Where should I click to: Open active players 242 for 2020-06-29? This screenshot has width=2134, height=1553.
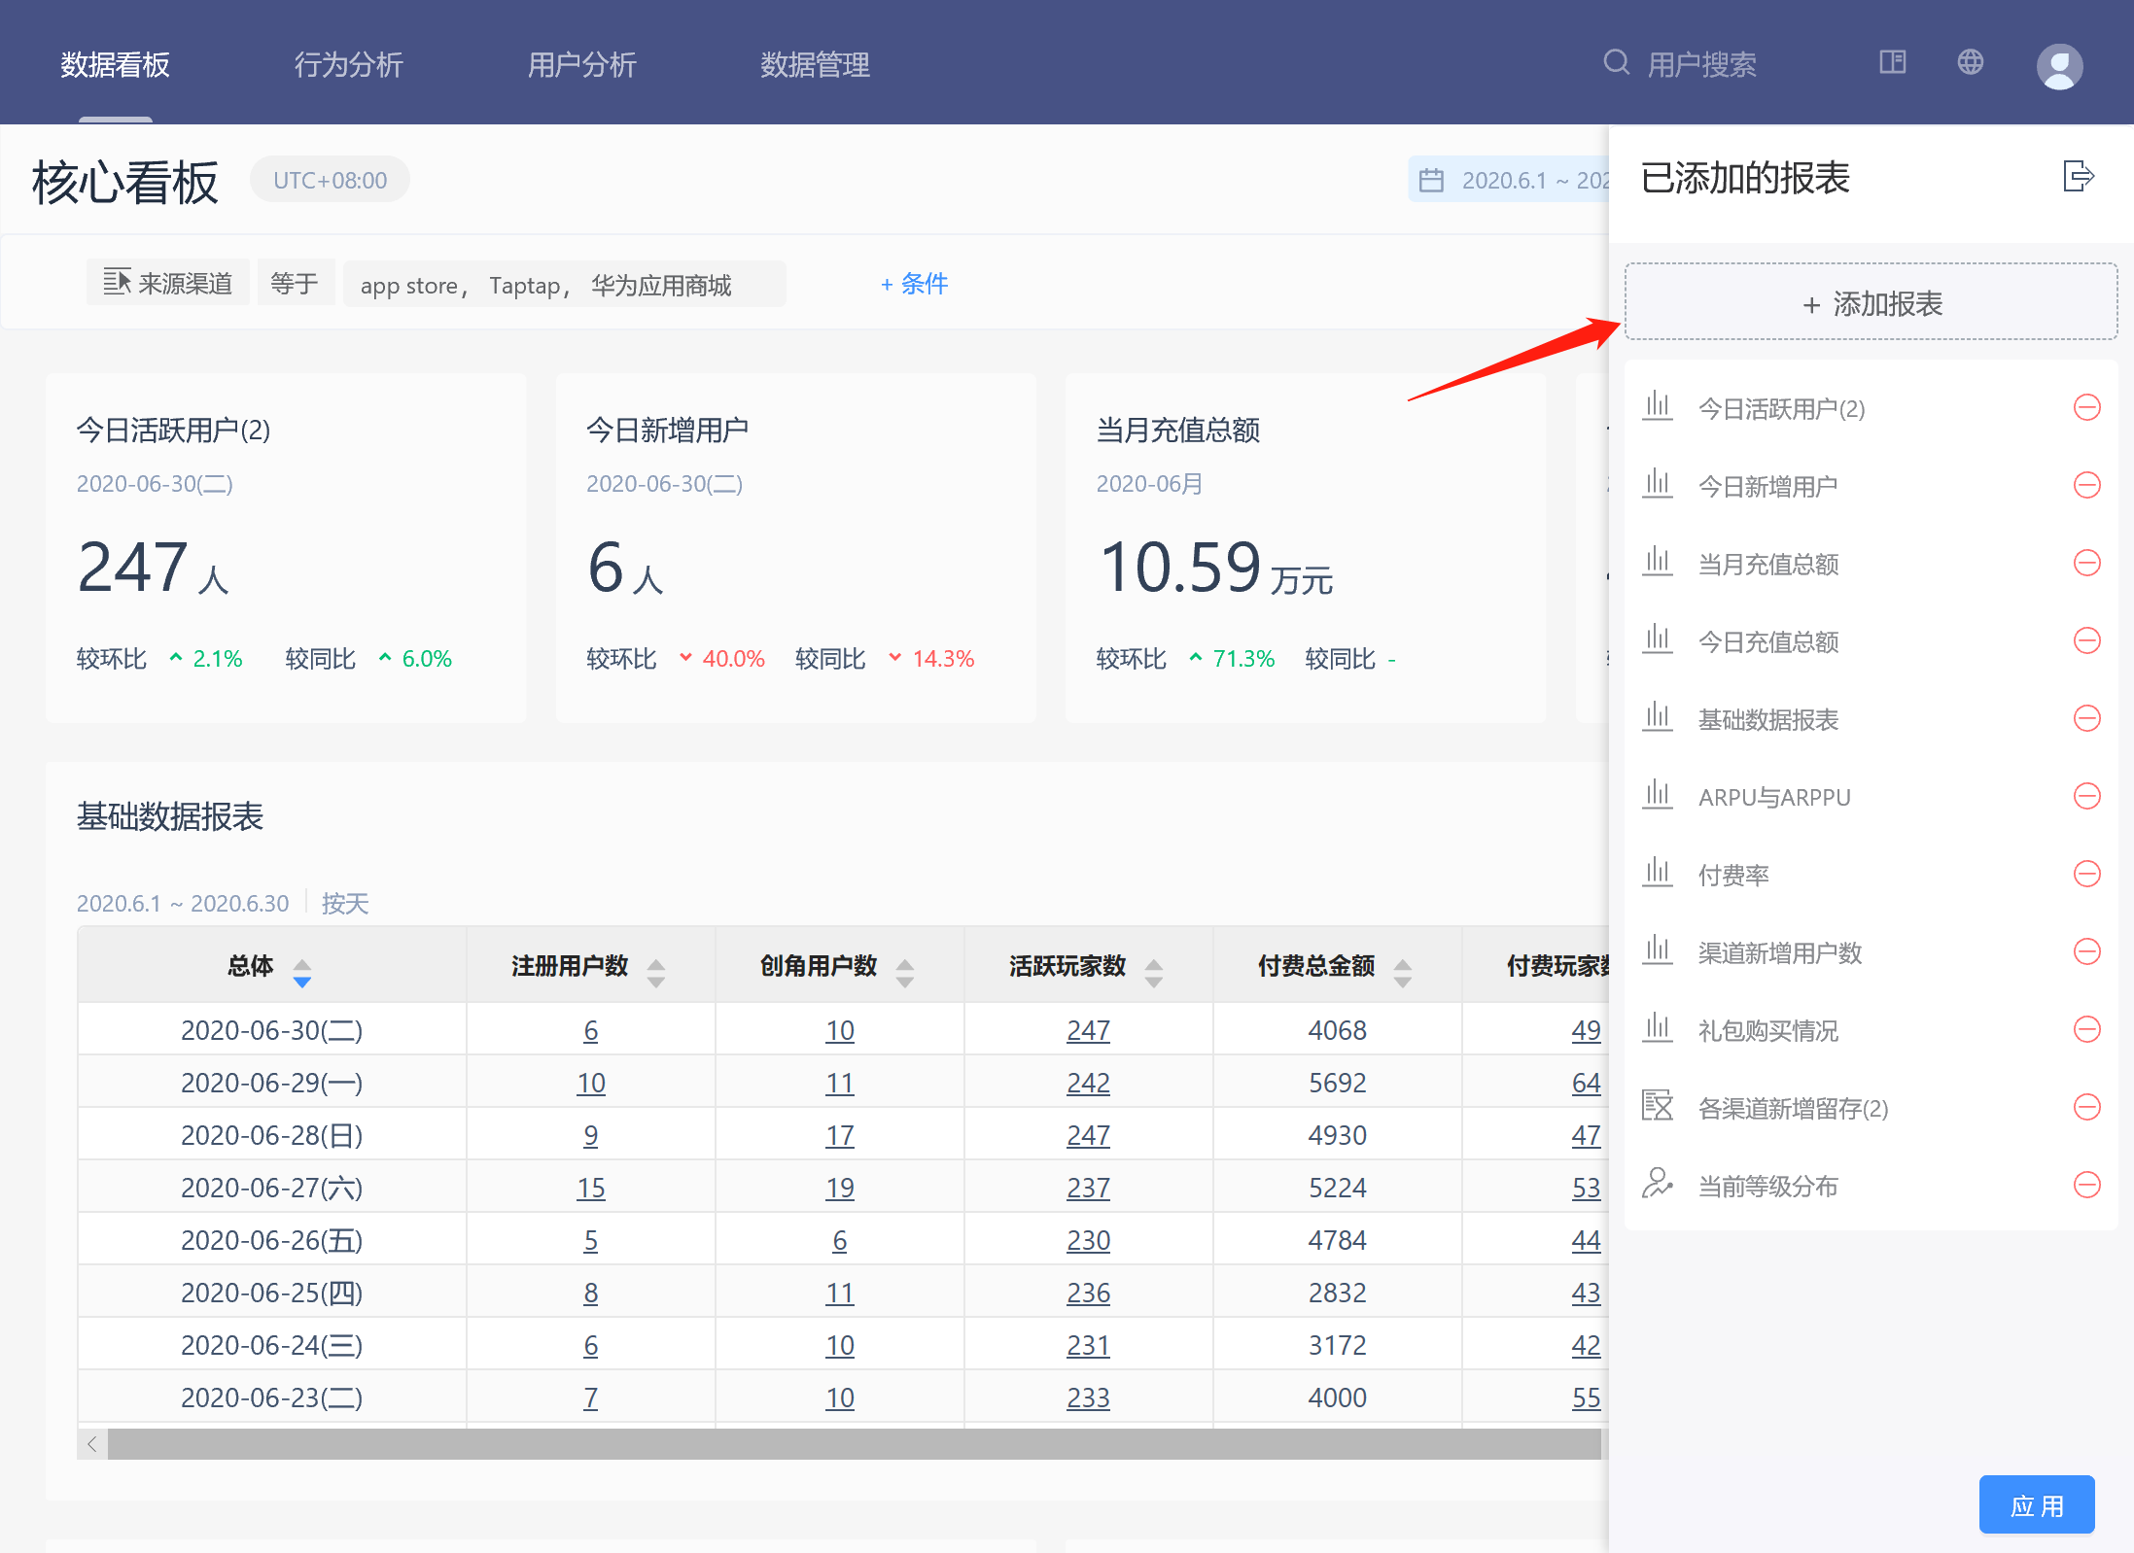click(1088, 1083)
